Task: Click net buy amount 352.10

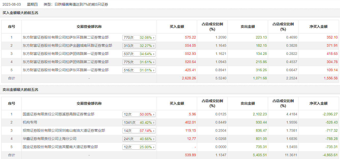Action: (x=332, y=37)
